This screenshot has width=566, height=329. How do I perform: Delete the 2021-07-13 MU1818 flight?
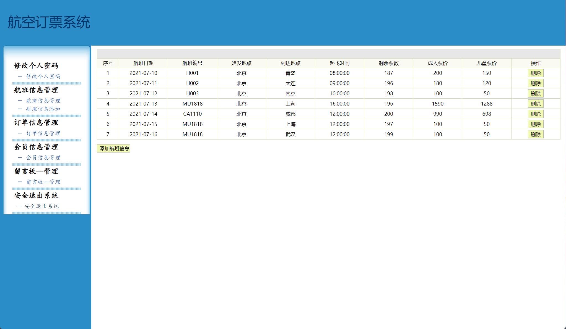click(x=535, y=104)
